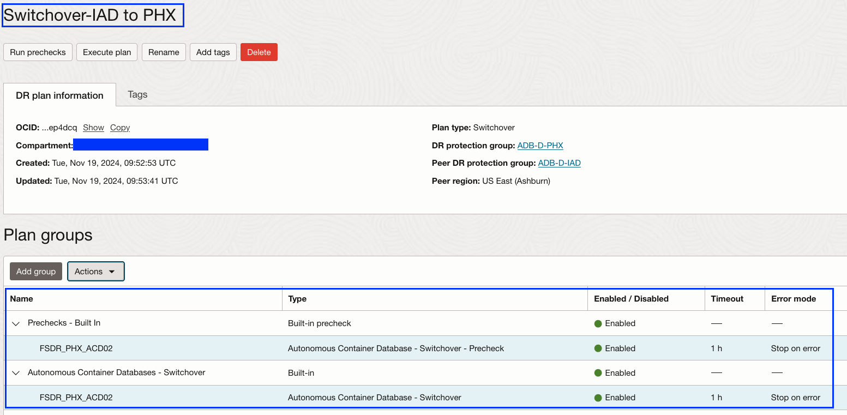Open the ADB-D-IAD peer protection group
Viewport: 847px width, 415px height.
click(559, 163)
